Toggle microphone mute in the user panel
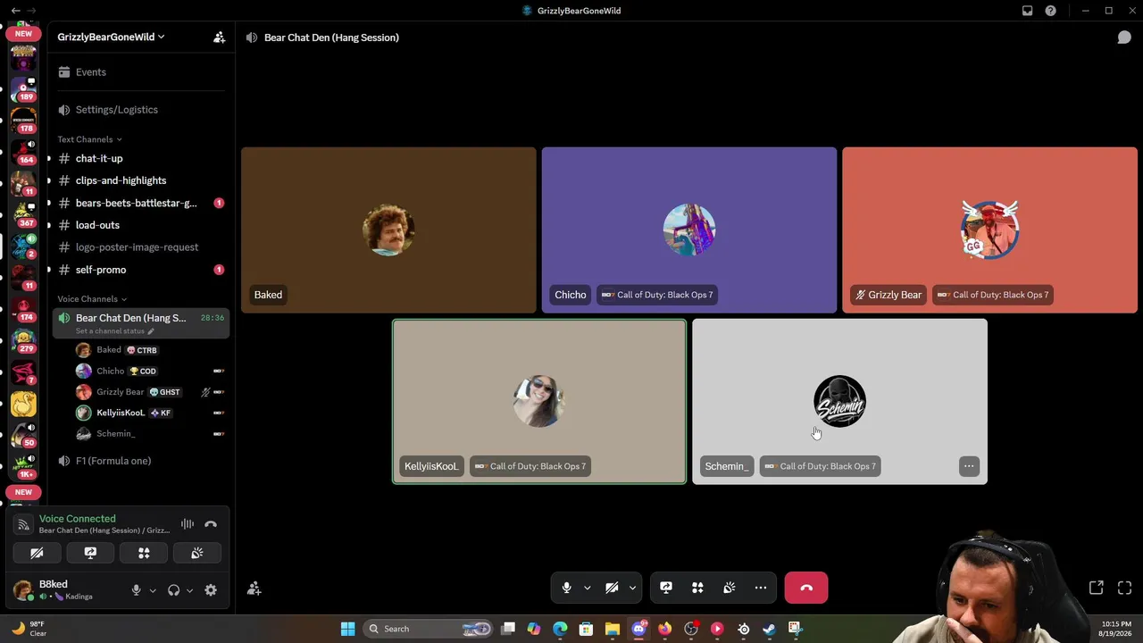The image size is (1143, 643). tap(136, 590)
